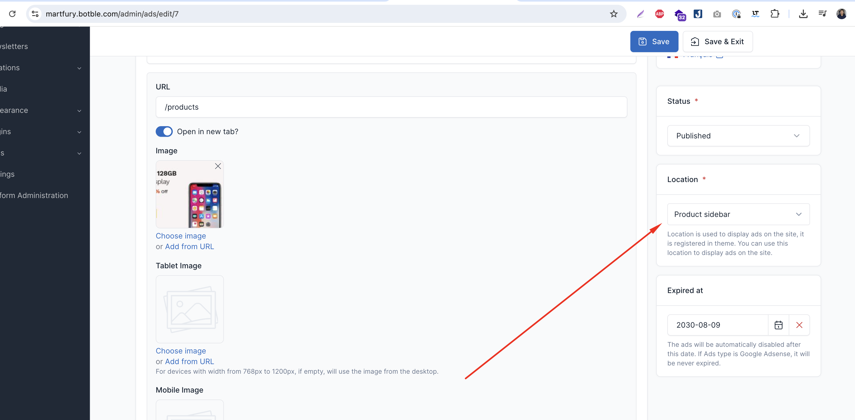Toggle the Open in new tab switch
This screenshot has height=420, width=855.
pos(164,131)
